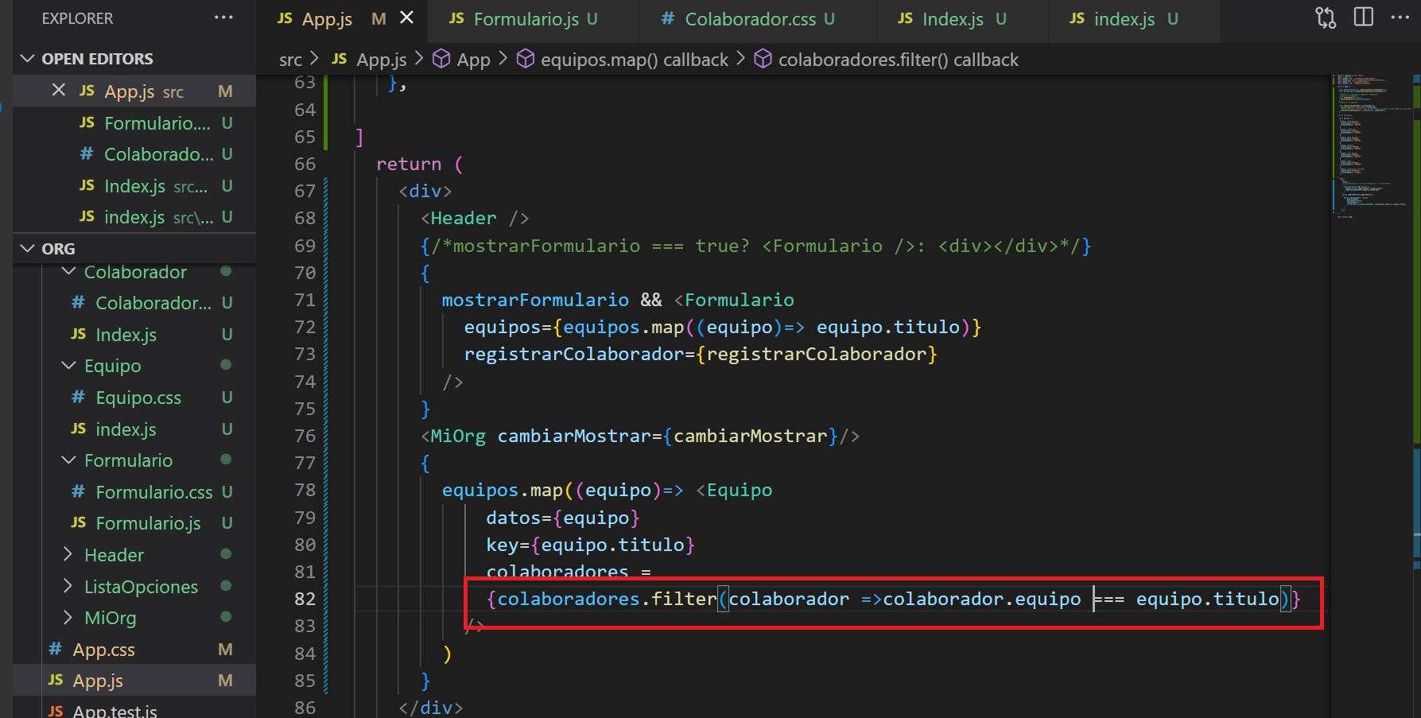The width and height of the screenshot is (1421, 718).
Task: Collapse the ORG folder section
Action: coord(28,249)
